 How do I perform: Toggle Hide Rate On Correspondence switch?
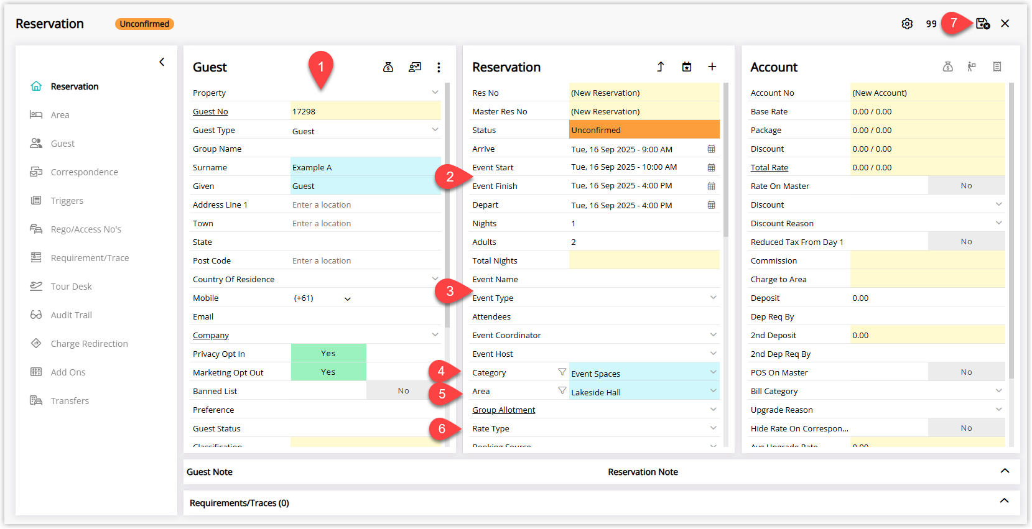[966, 428]
